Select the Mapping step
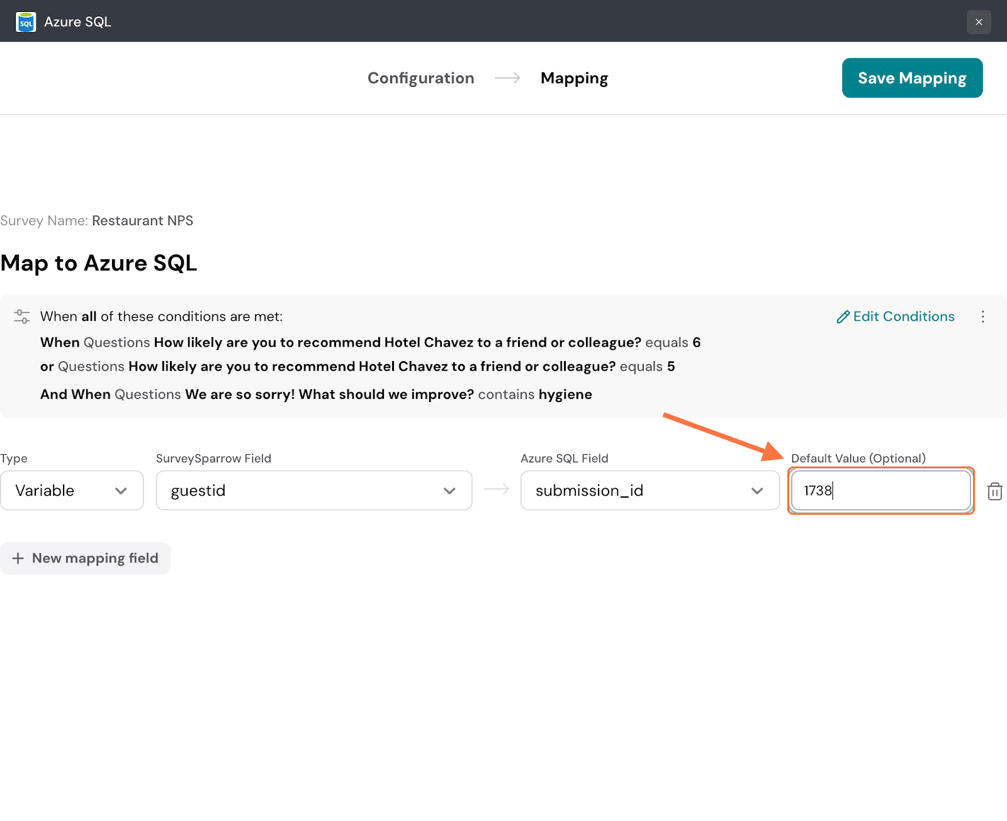Viewport: 1007px width, 821px height. point(574,78)
